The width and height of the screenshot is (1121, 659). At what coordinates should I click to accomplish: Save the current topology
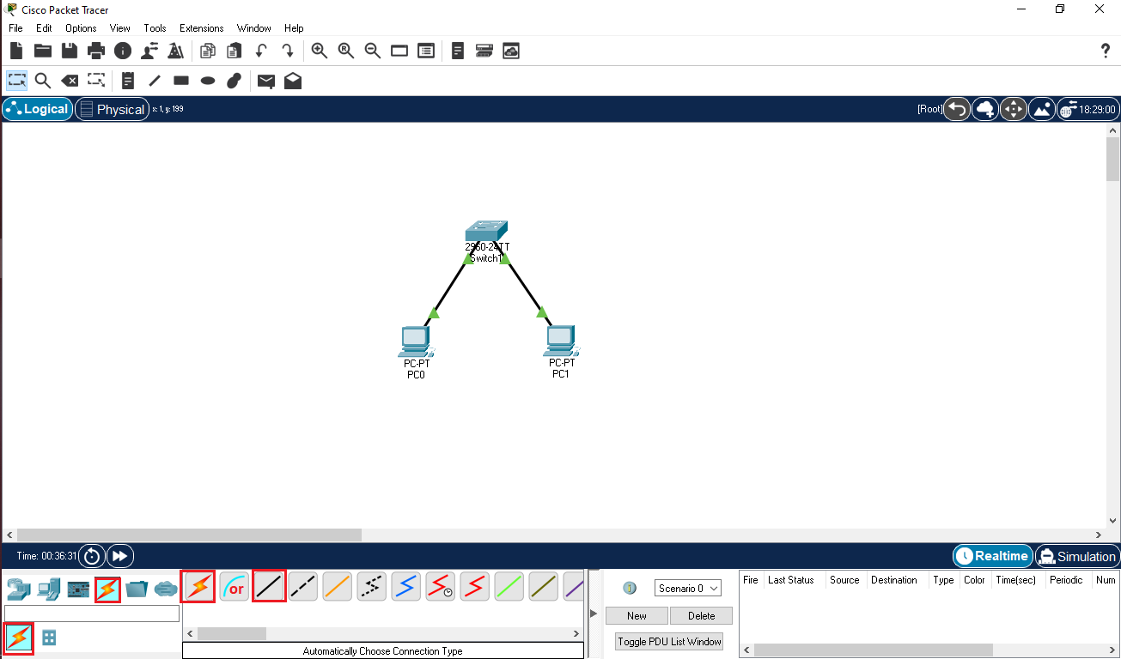tap(70, 51)
